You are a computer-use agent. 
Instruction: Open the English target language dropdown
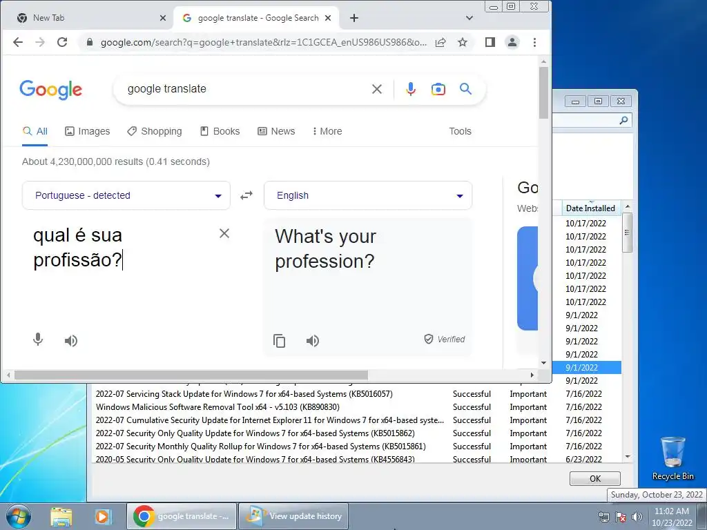pos(368,195)
